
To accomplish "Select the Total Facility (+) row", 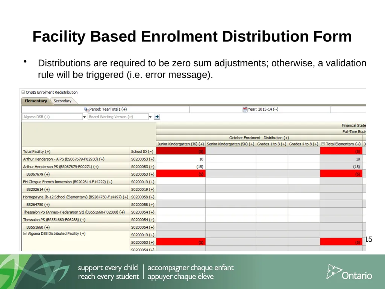I will pos(76,152).
